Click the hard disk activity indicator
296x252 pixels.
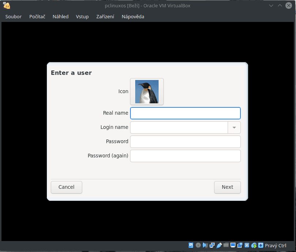pyautogui.click(x=191, y=245)
